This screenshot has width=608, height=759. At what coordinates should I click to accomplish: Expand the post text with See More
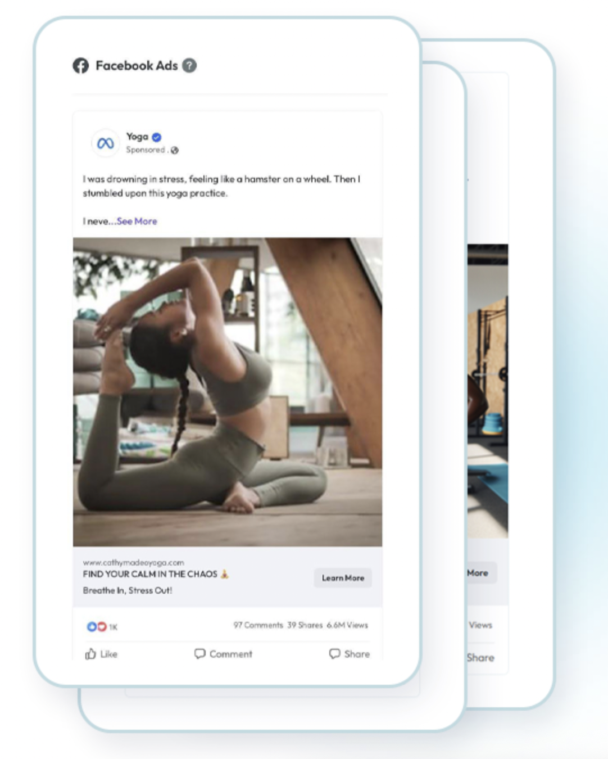click(137, 222)
